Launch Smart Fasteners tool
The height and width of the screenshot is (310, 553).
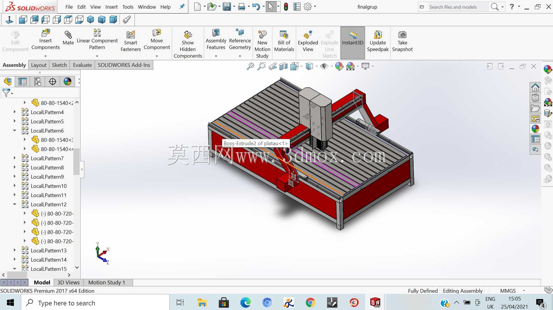[131, 41]
